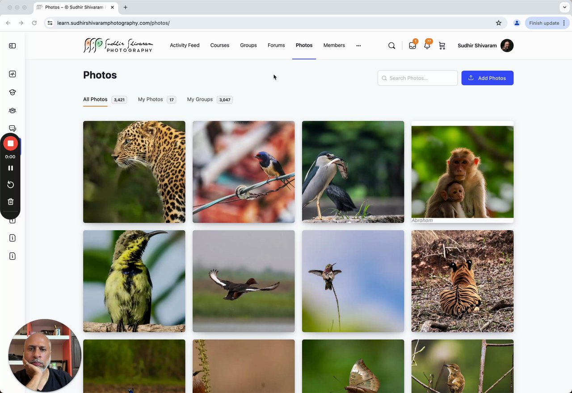572x393 pixels.
Task: Click the middle info icon in the sidebar
Action: coord(13,238)
